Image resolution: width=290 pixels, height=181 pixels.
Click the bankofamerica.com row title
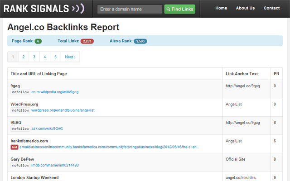pos(29,141)
